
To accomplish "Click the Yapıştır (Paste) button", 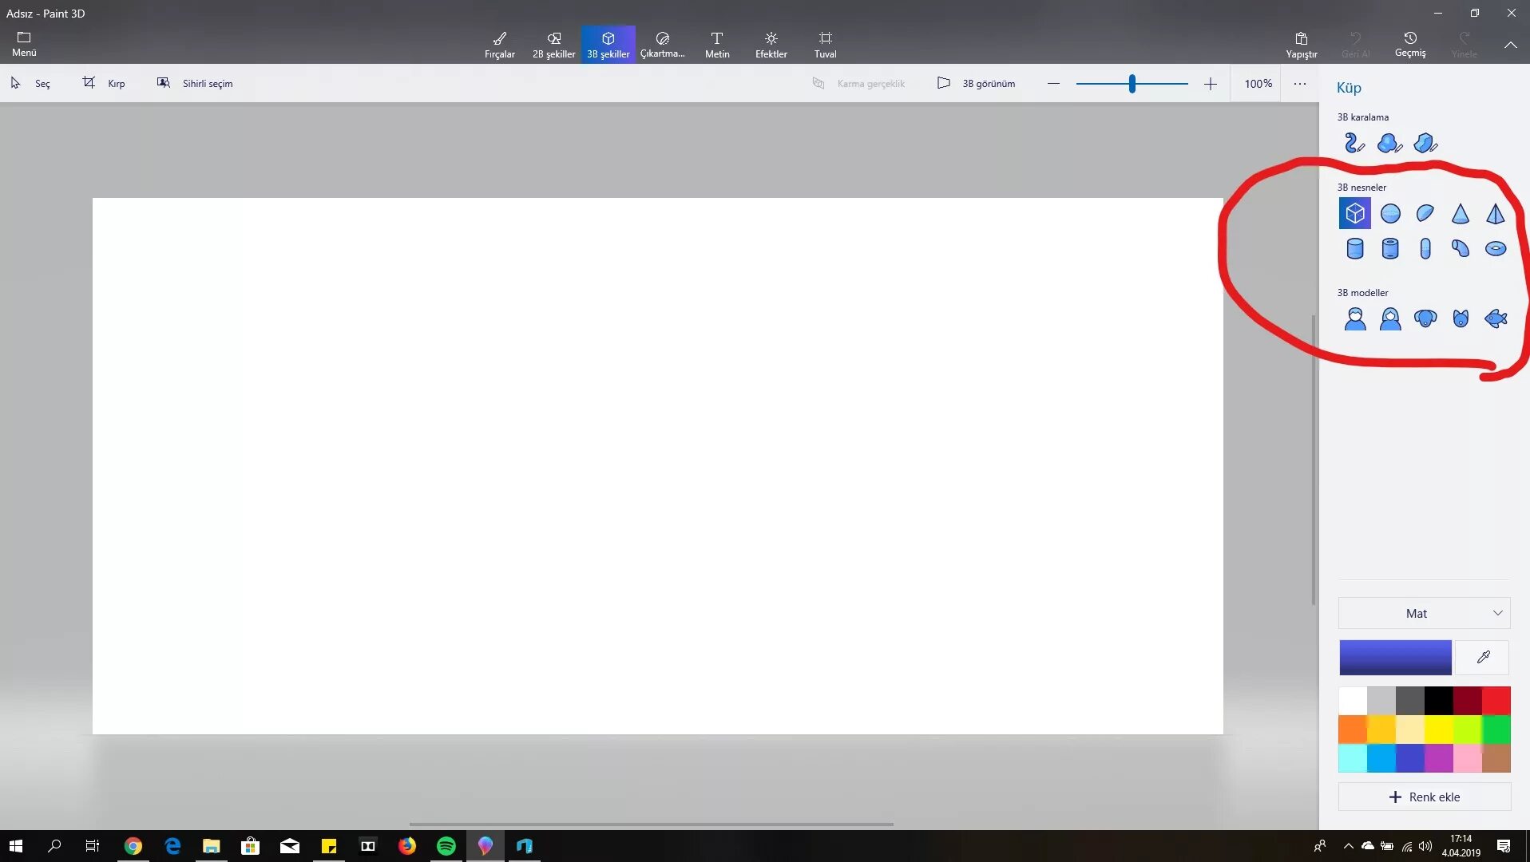I will [x=1302, y=45].
